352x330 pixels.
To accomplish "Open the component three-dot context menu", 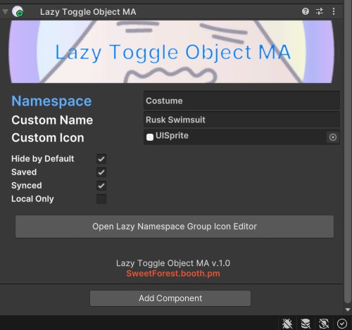I will 334,11.
